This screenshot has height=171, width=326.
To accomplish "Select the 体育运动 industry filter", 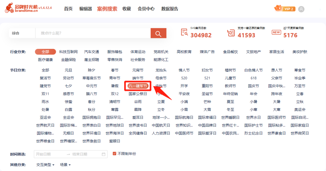I will click(x=138, y=52).
